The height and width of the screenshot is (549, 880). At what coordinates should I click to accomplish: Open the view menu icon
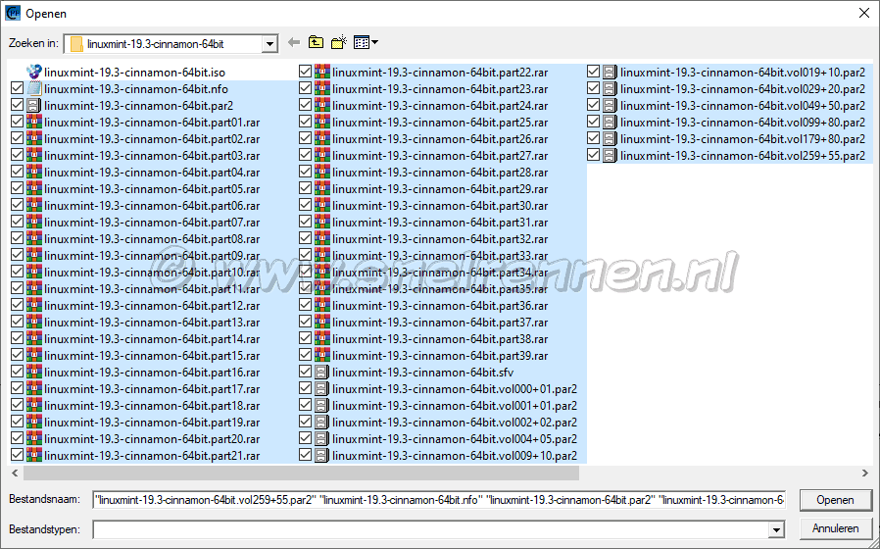366,43
